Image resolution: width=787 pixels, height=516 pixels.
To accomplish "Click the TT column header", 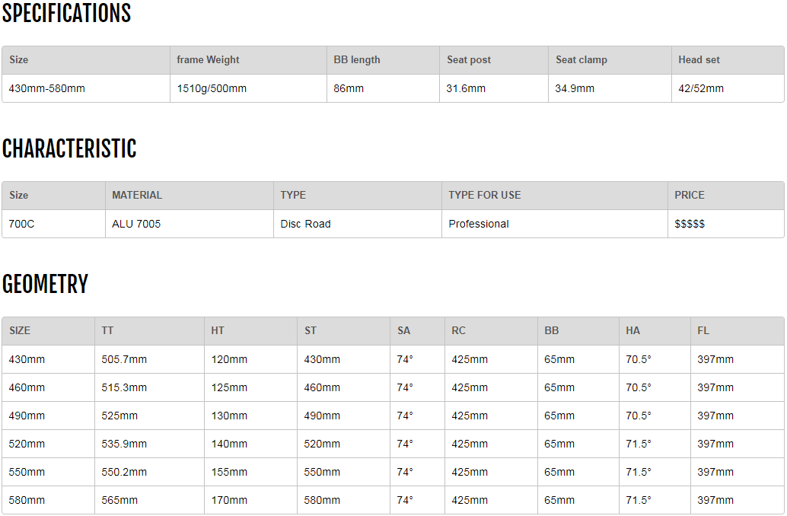I will [x=107, y=331].
